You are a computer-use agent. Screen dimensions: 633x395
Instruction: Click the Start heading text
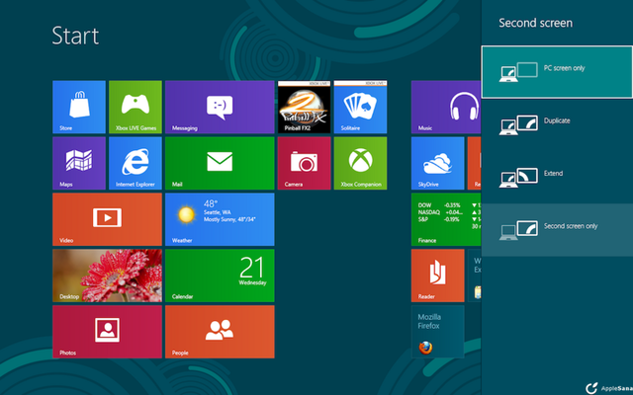point(75,36)
